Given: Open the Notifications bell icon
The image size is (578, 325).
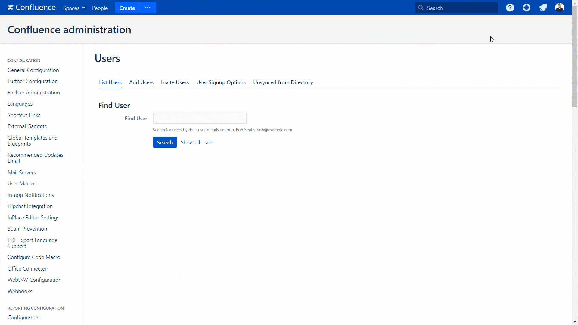Looking at the screenshot, I should click(543, 8).
